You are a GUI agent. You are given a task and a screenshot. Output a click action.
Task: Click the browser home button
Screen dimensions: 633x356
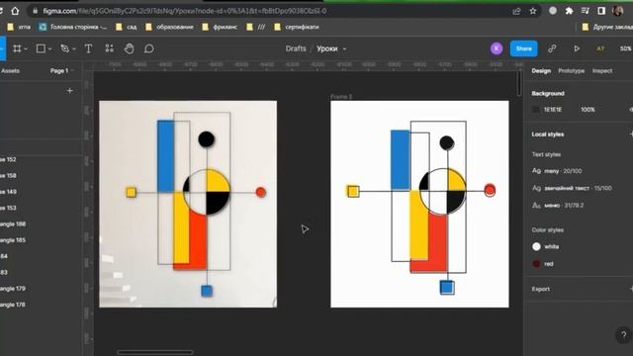click(15, 11)
